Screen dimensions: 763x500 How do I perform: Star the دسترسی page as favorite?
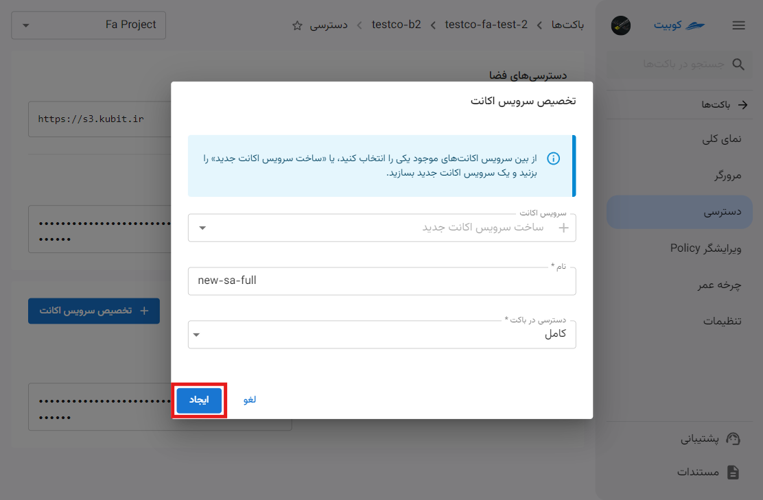coord(297,26)
